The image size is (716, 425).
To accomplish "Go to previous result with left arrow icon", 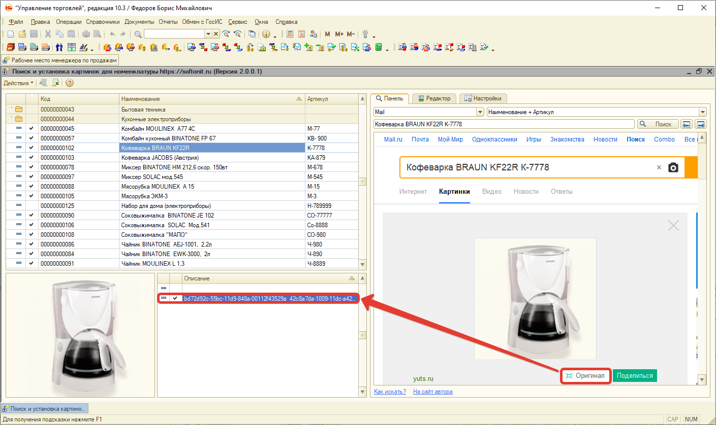I will coord(687,124).
